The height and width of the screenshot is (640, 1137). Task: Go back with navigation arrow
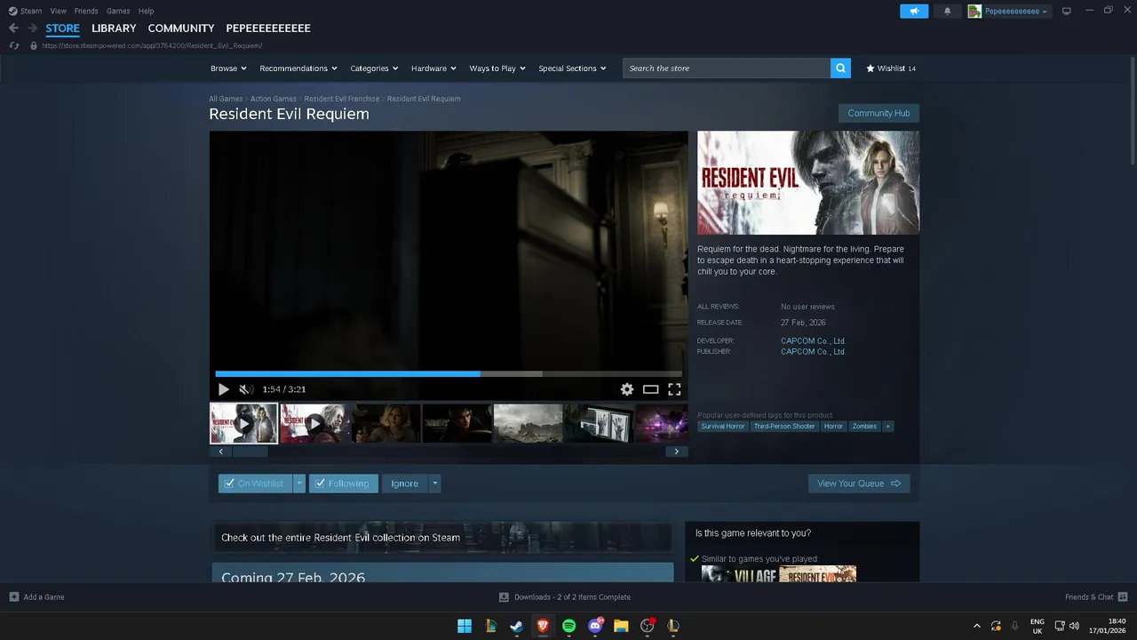tap(13, 28)
